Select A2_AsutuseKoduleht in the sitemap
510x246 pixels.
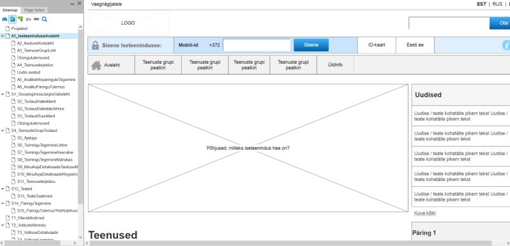click(x=36, y=43)
